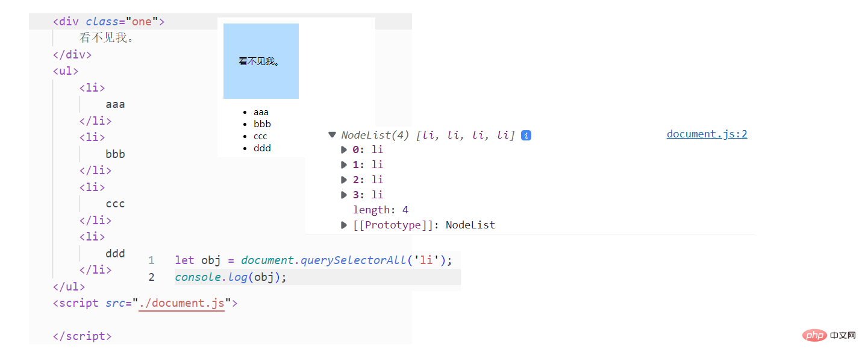This screenshot has width=862, height=355.
Task: Collapse the NodeList(4) console entry
Action: click(x=332, y=135)
